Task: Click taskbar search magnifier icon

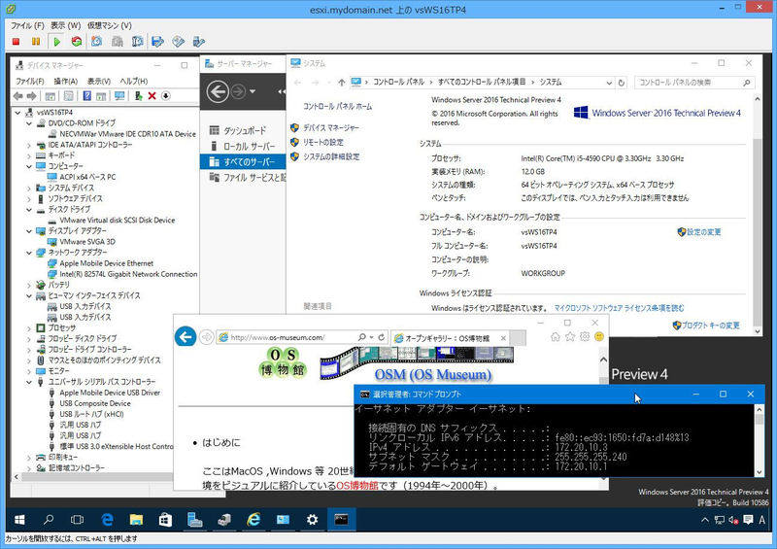Action: coord(49,519)
